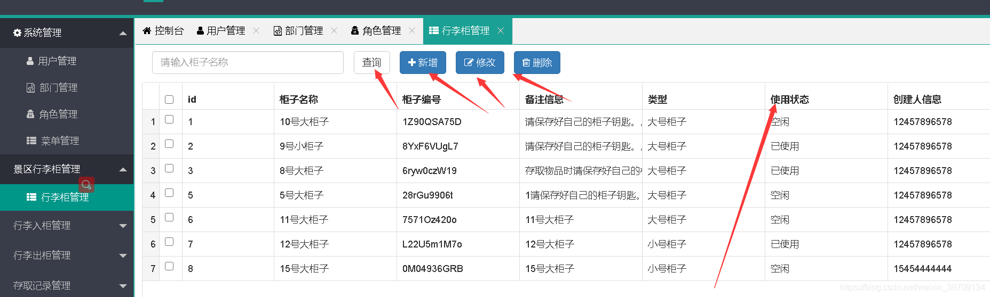Close the active 行李柜管理 tab
This screenshot has height=297, width=990.
point(501,31)
